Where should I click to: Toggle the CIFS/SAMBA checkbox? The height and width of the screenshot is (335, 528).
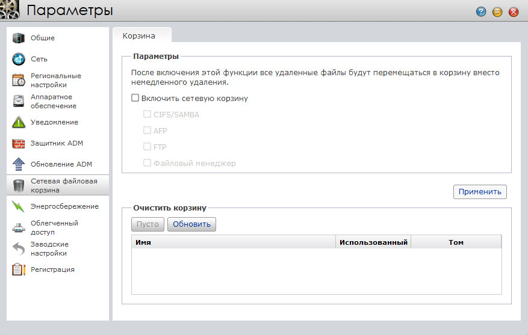(147, 114)
